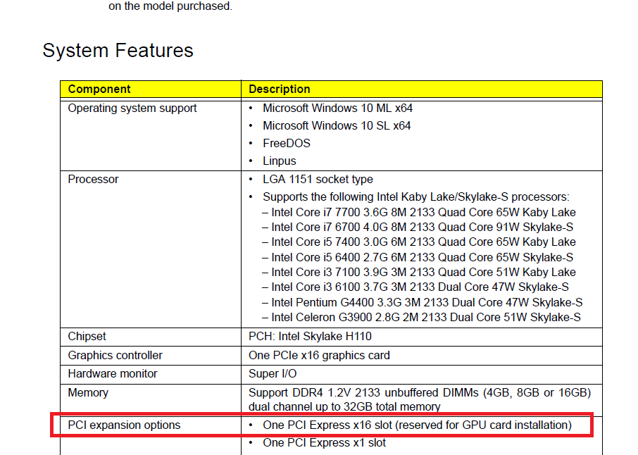Click the Hardware monitor row label
The image size is (638, 455).
(x=113, y=374)
